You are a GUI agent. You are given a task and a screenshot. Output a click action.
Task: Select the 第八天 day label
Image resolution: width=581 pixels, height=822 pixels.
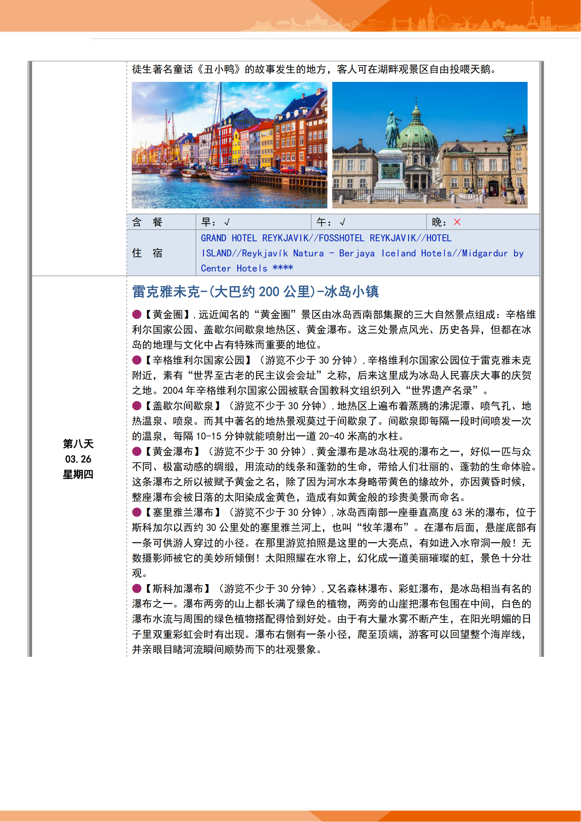78,444
